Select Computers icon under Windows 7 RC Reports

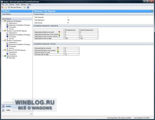pyautogui.click(x=7, y=27)
